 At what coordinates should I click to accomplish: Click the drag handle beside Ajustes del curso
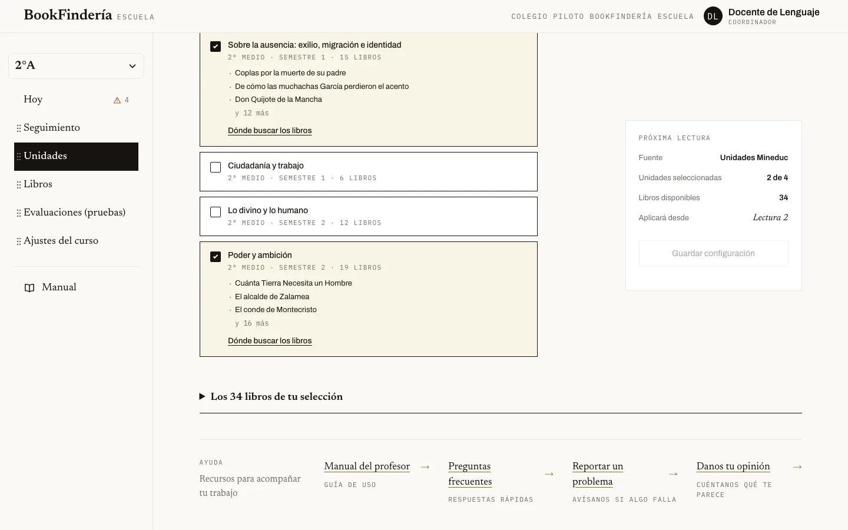pos(19,241)
